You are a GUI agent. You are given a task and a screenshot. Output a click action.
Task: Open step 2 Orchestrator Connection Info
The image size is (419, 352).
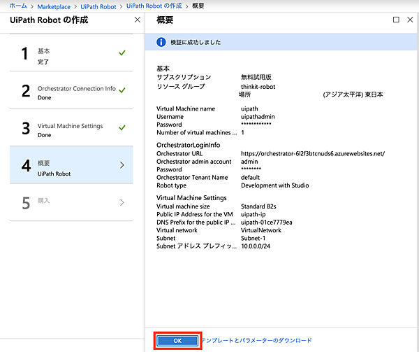pyautogui.click(x=71, y=93)
